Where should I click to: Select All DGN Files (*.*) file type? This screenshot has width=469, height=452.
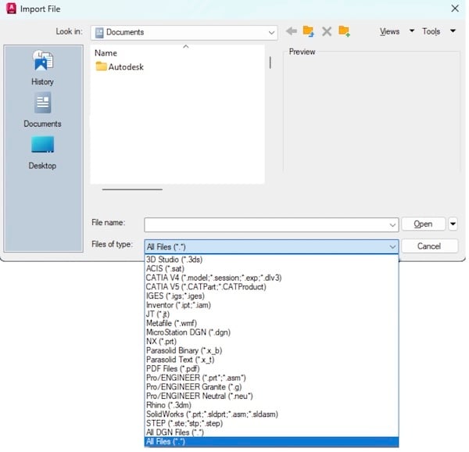click(x=271, y=432)
